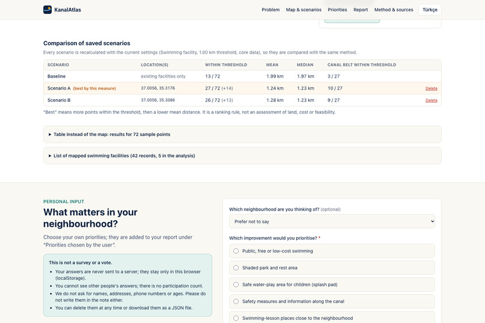Click the SCENARIO column header
This screenshot has height=323, width=485.
tap(58, 65)
